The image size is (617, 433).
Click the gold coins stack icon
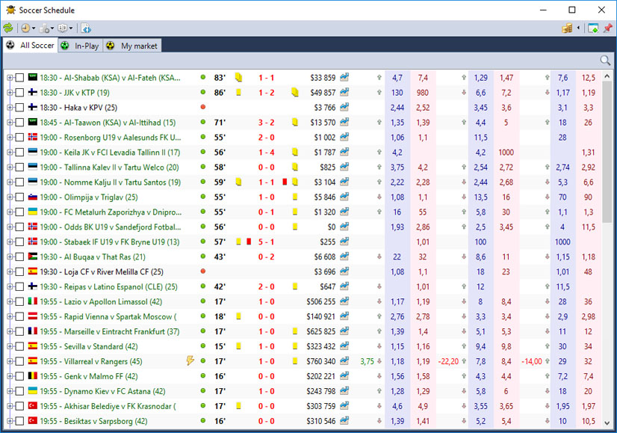(x=567, y=28)
